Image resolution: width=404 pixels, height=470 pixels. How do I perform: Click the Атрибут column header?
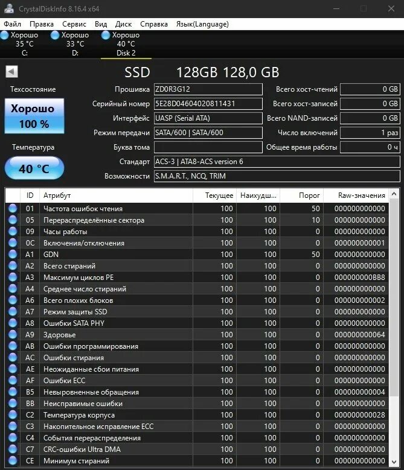116,195
